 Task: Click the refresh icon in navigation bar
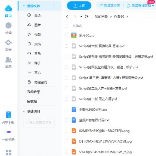pyautogui.click(x=86, y=17)
